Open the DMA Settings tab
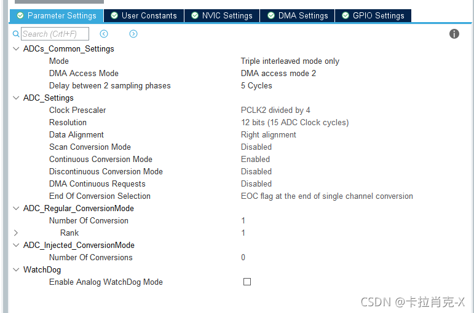Image resolution: width=474 pixels, height=313 pixels. [x=298, y=15]
